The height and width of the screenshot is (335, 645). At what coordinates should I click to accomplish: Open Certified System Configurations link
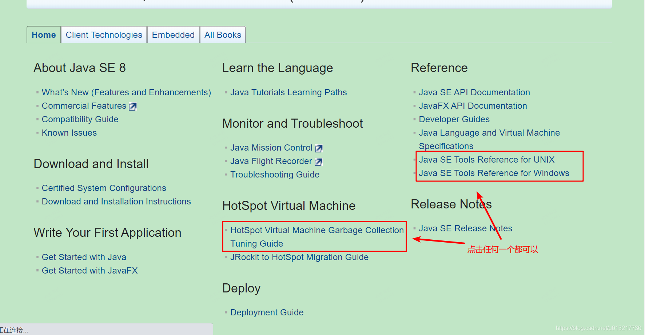(104, 188)
